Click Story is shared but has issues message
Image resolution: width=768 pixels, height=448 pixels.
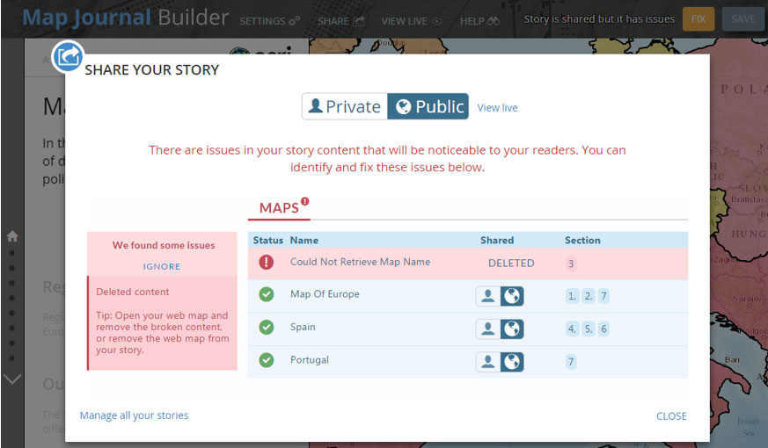[599, 19]
